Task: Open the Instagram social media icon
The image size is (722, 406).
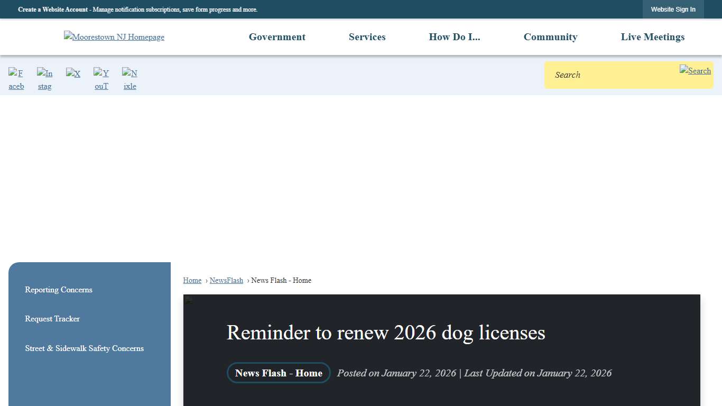Action: pos(45,78)
